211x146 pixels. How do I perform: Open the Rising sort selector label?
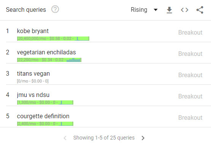tap(139, 10)
